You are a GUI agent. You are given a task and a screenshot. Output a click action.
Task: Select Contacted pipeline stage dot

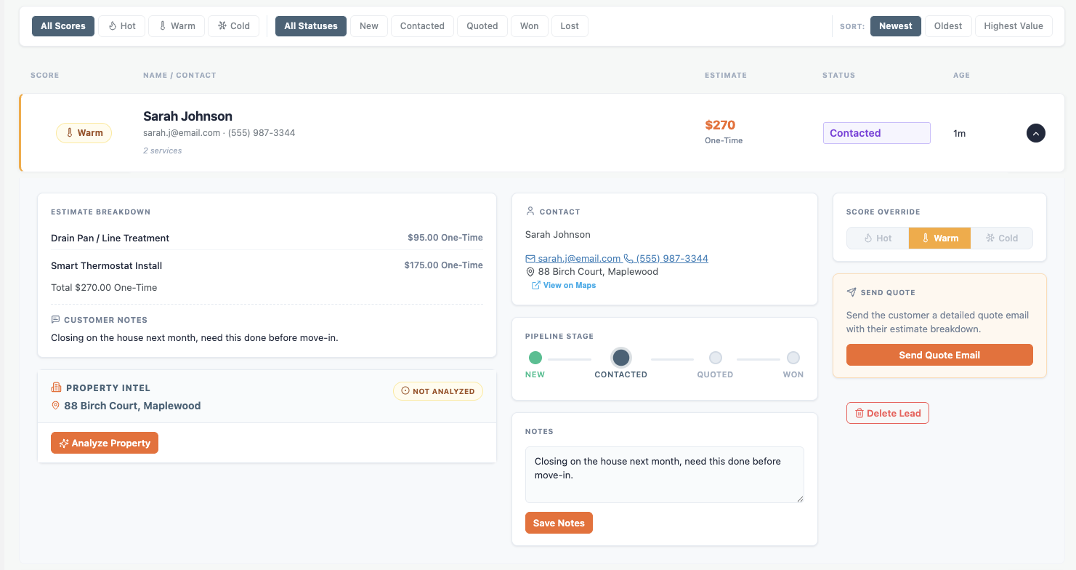(x=621, y=358)
